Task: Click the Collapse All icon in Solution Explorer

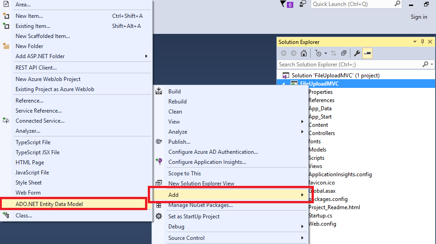Action: pyautogui.click(x=344, y=53)
